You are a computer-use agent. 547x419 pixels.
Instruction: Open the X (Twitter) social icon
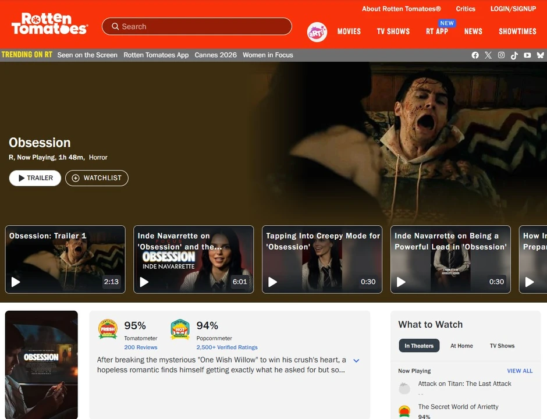pos(488,55)
